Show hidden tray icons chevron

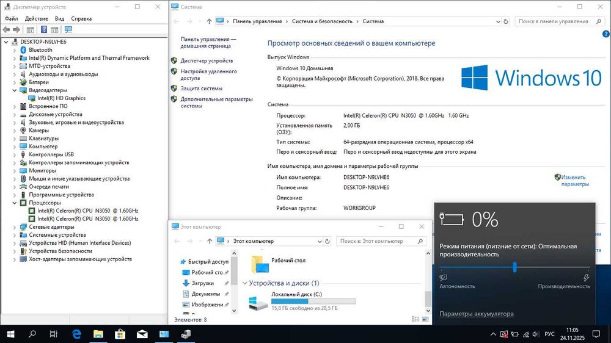493,334
